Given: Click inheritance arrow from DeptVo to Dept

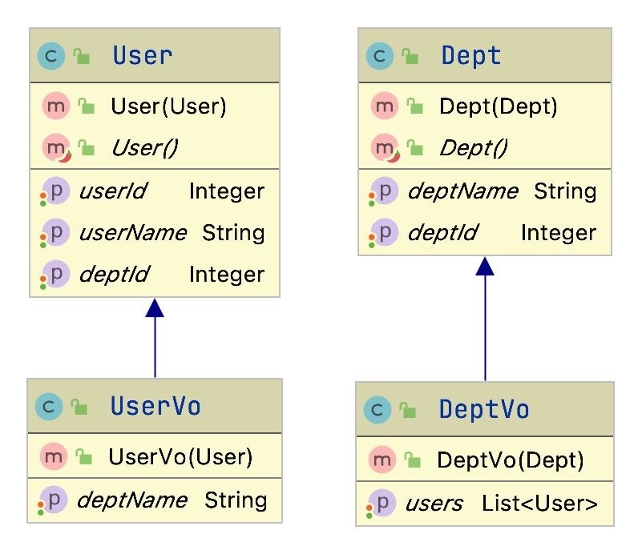Looking at the screenshot, I should click(484, 319).
